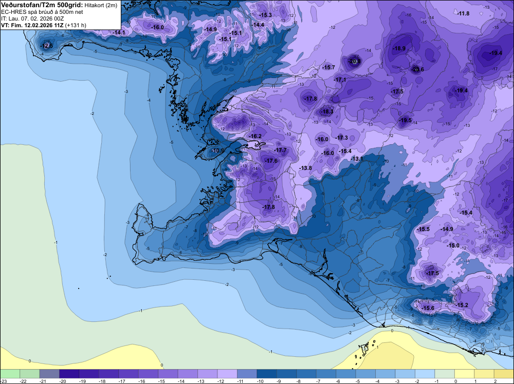This screenshot has width=514, height=384.
Task: Click the -17.1 temperature label
Action: [340, 80]
